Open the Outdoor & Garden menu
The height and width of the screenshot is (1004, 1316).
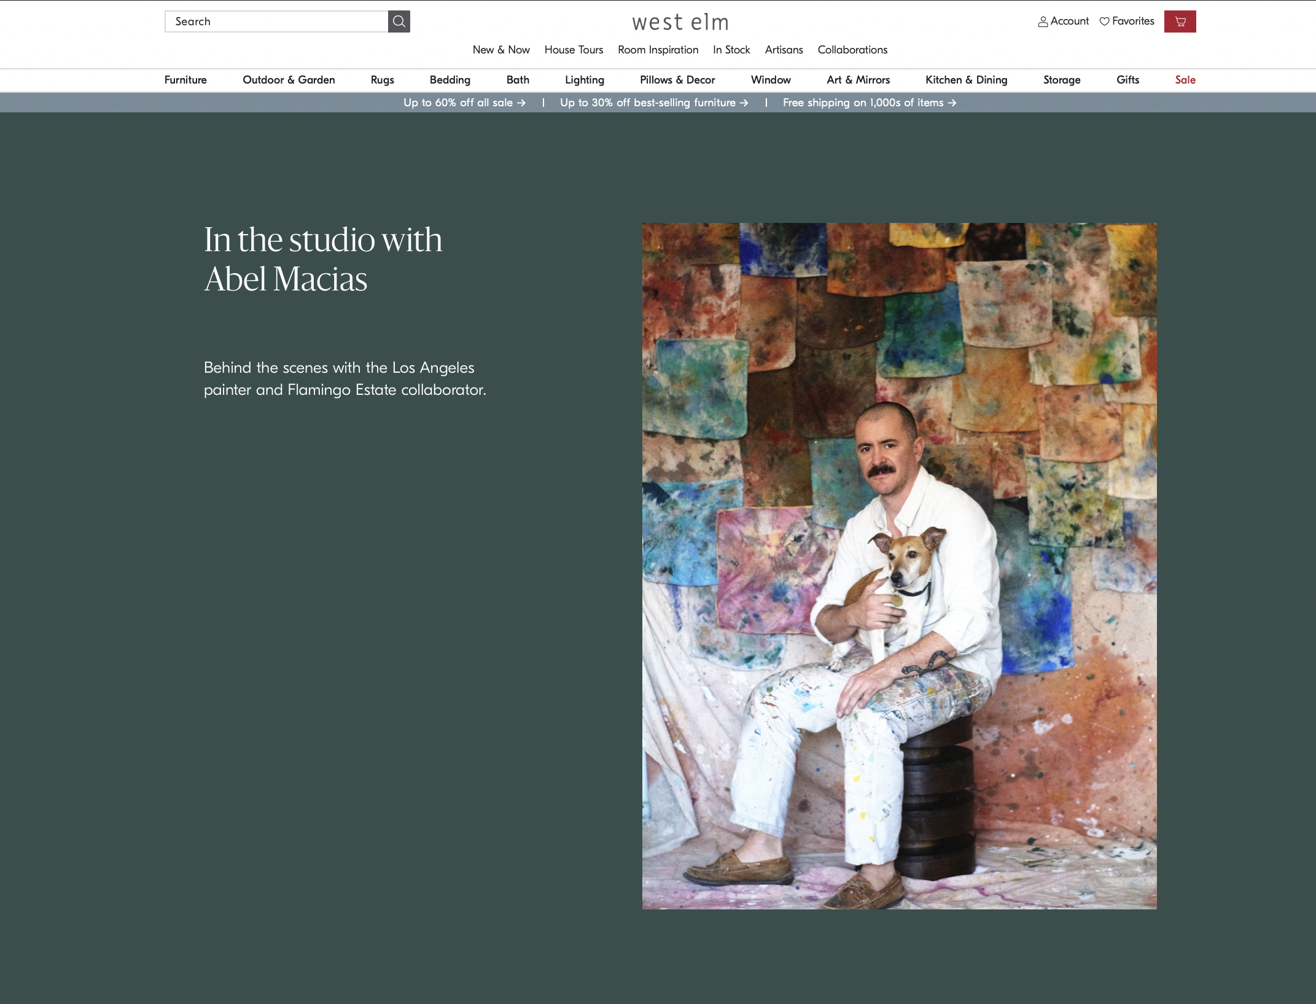pyautogui.click(x=289, y=80)
